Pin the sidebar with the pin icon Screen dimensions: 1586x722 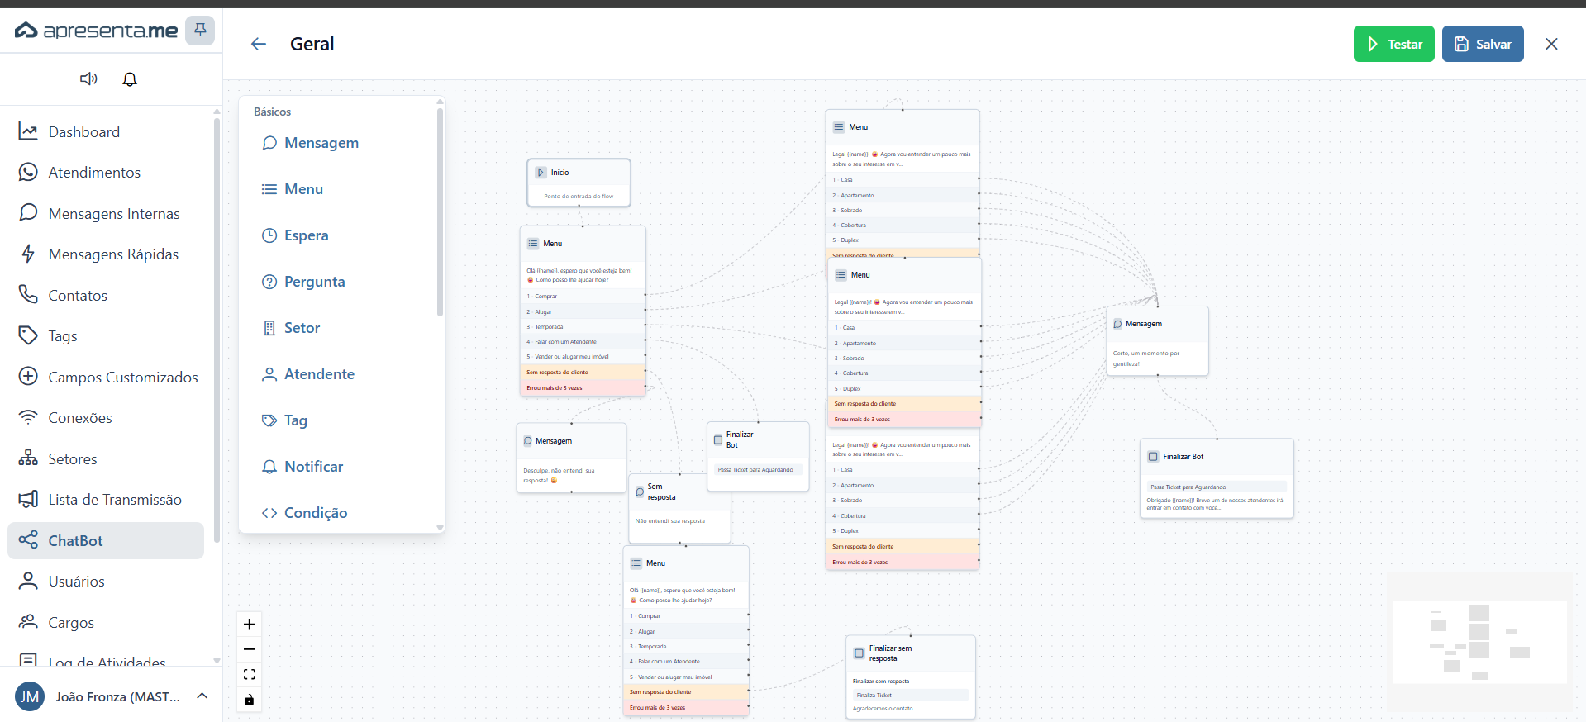200,31
